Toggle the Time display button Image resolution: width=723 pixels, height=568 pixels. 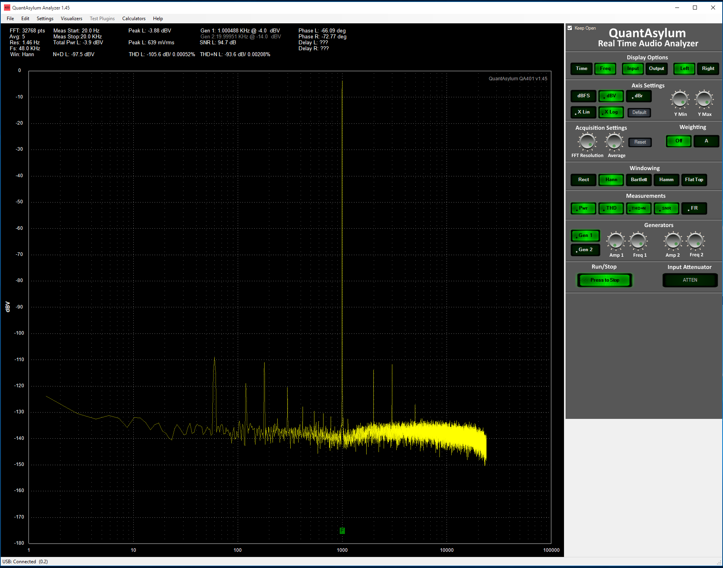581,68
